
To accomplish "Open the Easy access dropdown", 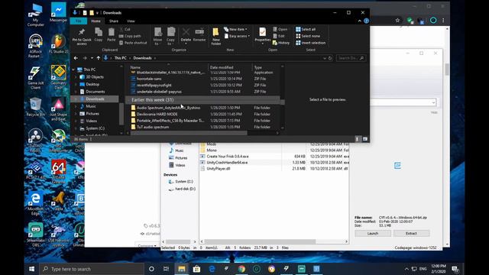I will [237, 36].
